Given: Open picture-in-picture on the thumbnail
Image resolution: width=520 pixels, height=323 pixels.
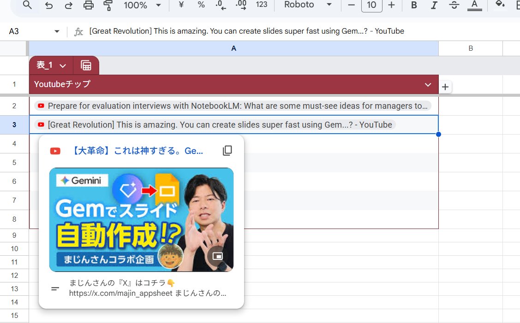Looking at the screenshot, I should point(217,256).
